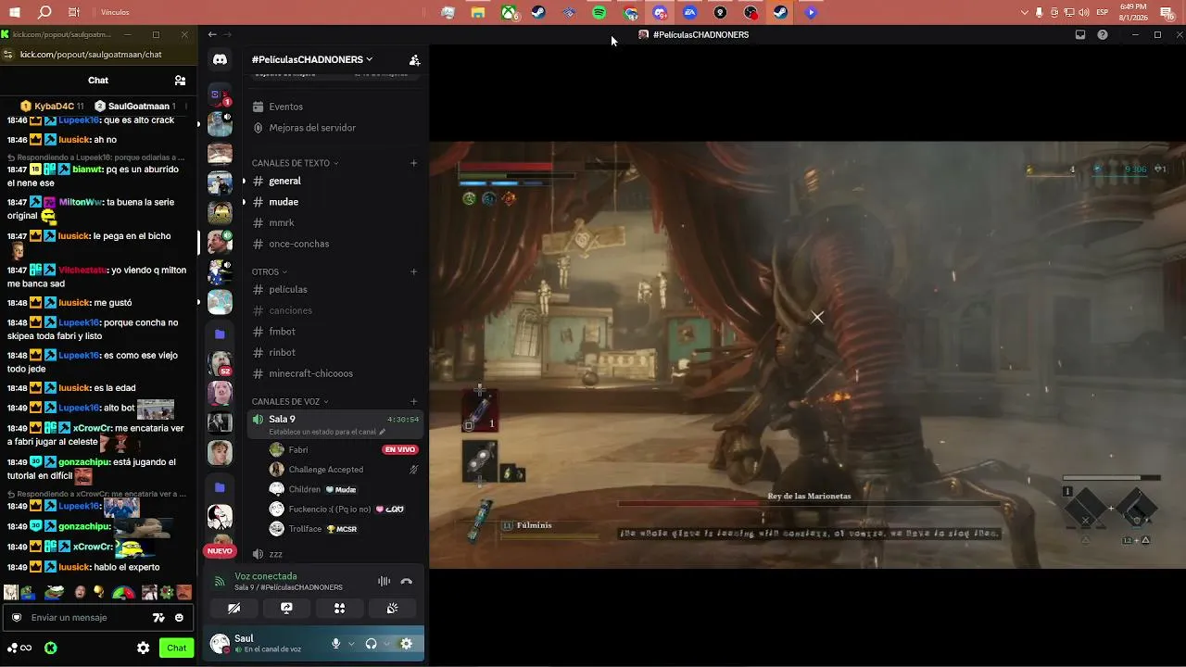
Task: Open Kick chat users list icon
Action: click(x=180, y=81)
